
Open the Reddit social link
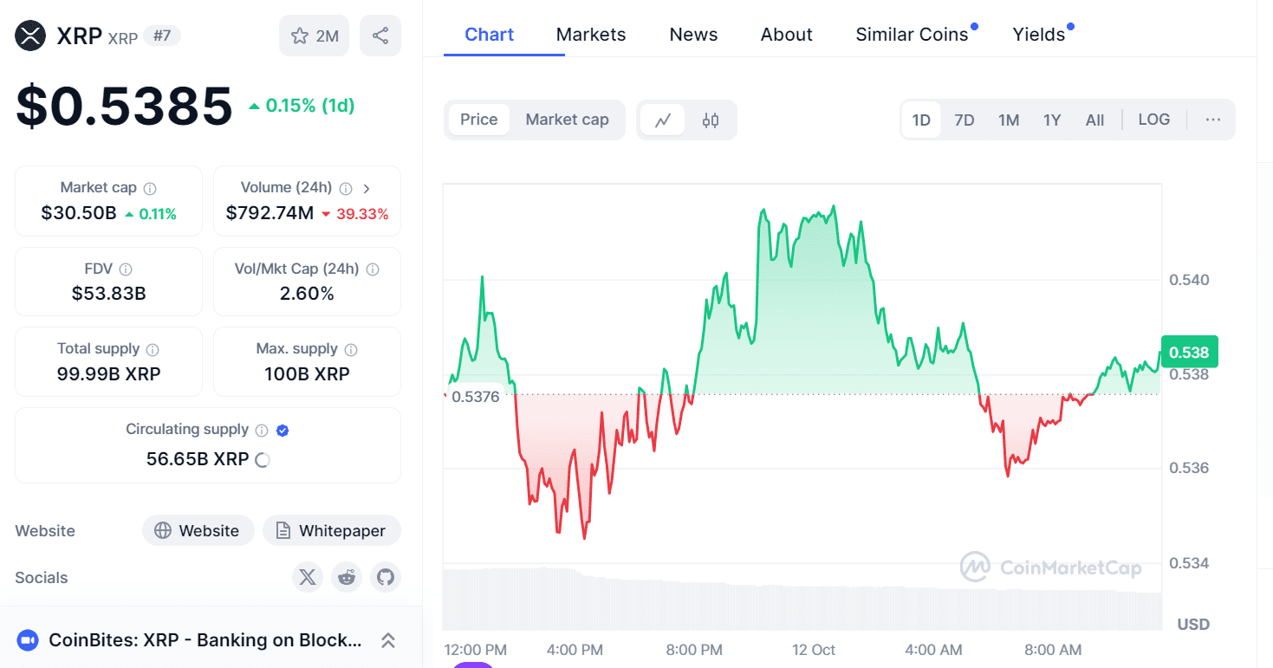pos(347,577)
